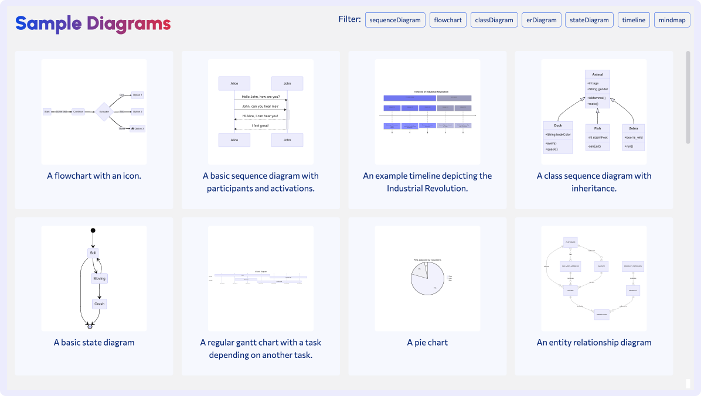Toggle the classDiagram filter
The height and width of the screenshot is (396, 701).
tap(494, 20)
